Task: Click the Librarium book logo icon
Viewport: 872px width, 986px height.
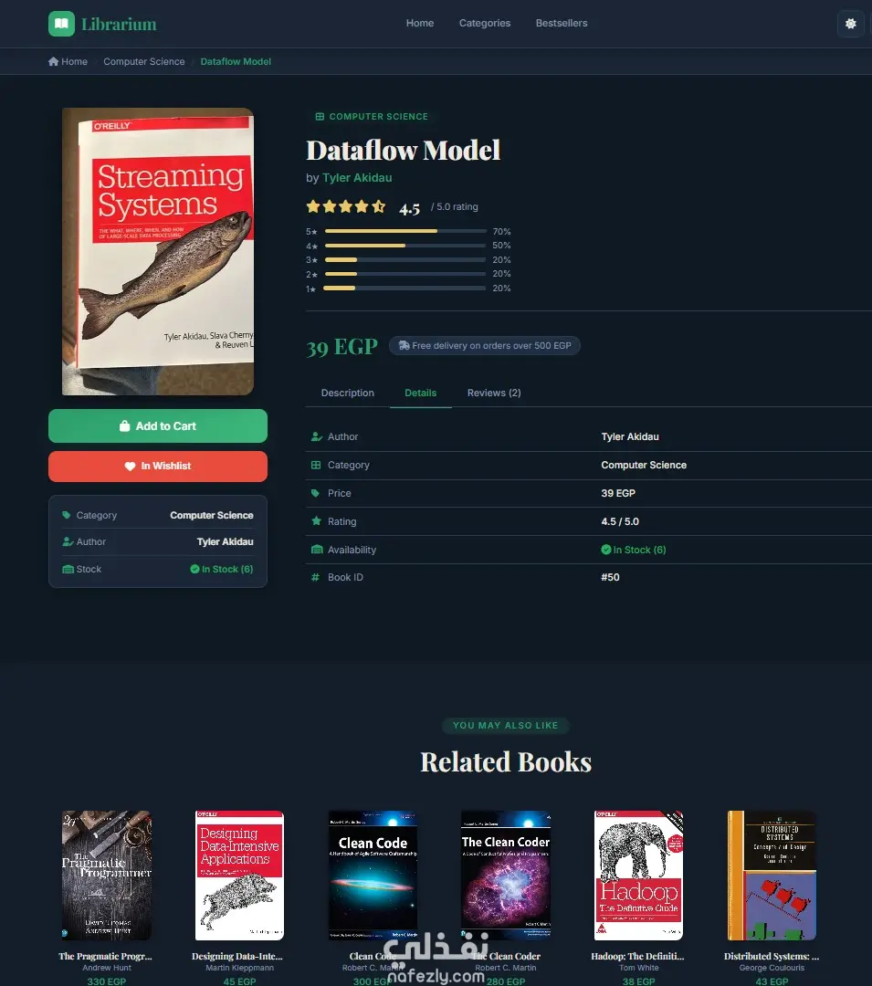Action: [x=61, y=24]
